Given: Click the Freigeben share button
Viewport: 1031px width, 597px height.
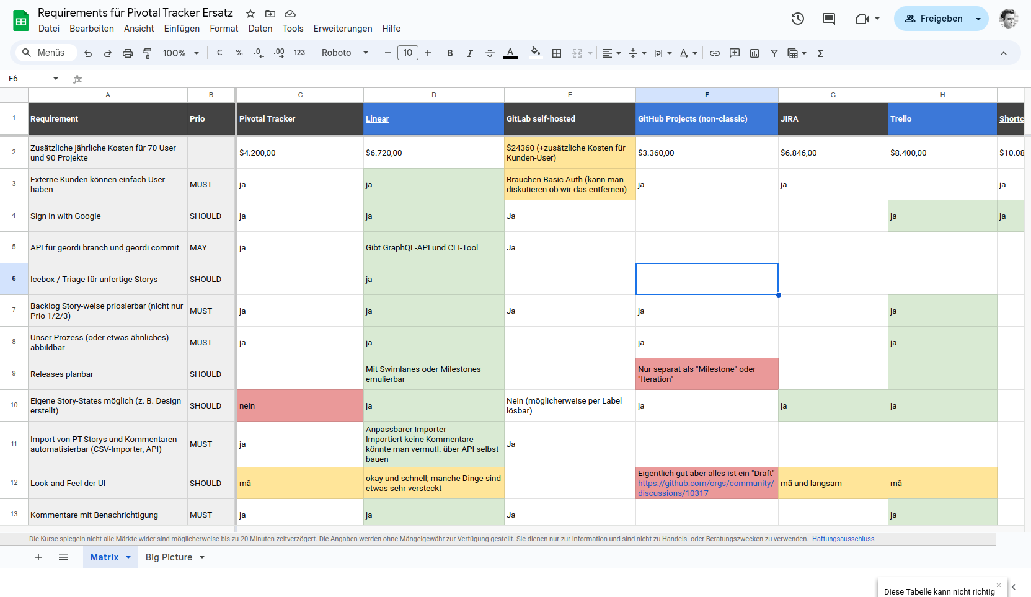Looking at the screenshot, I should point(932,19).
